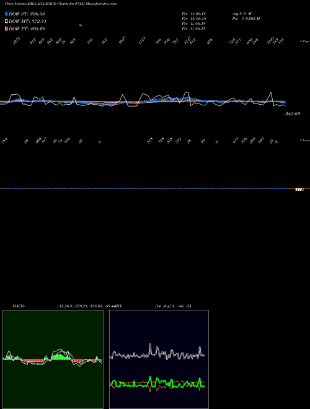Select the 'DOW MT: 372.31' legend text
The height and width of the screenshot is (409, 310).
pyautogui.click(x=28, y=21)
